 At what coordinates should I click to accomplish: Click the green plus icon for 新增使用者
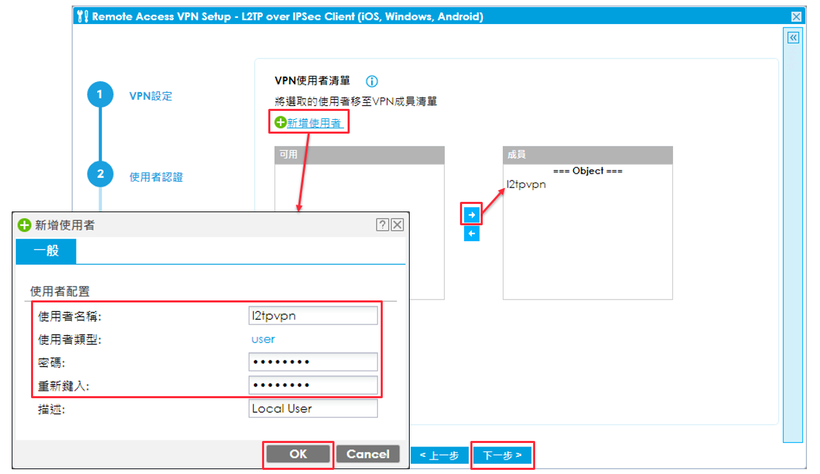[280, 122]
